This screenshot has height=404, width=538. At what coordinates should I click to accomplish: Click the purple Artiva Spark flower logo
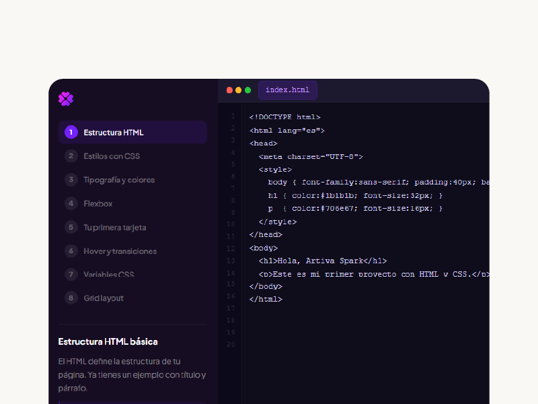click(65, 98)
